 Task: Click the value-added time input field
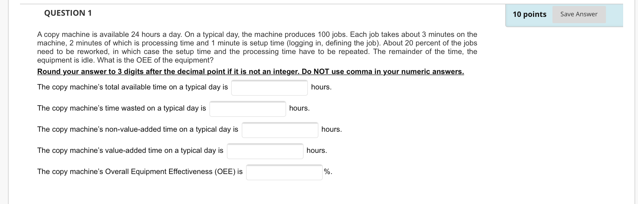tap(265, 151)
